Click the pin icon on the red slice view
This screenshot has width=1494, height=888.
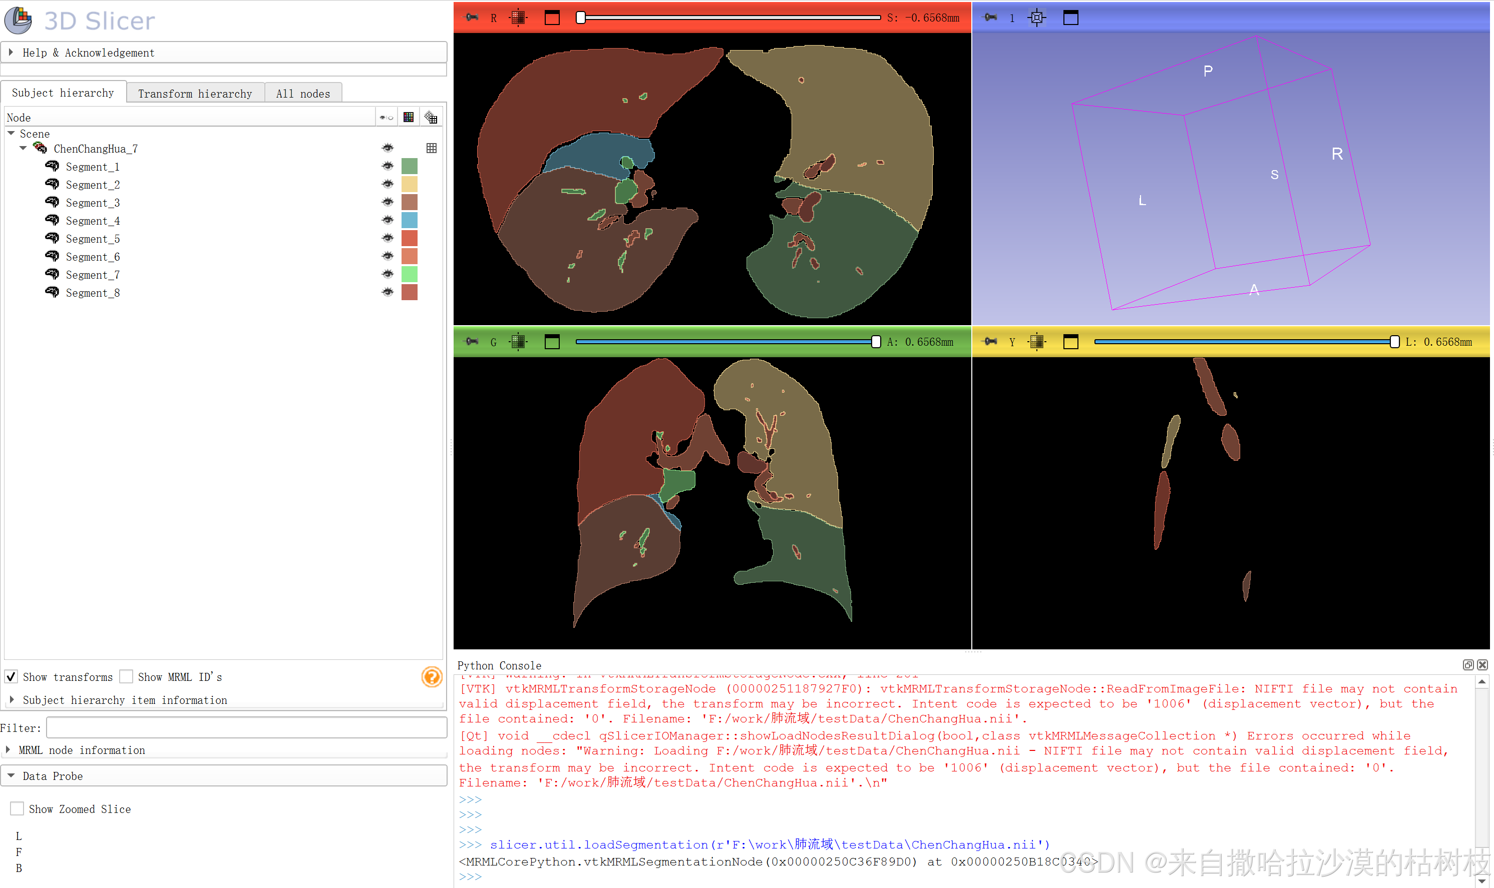pyautogui.click(x=473, y=18)
